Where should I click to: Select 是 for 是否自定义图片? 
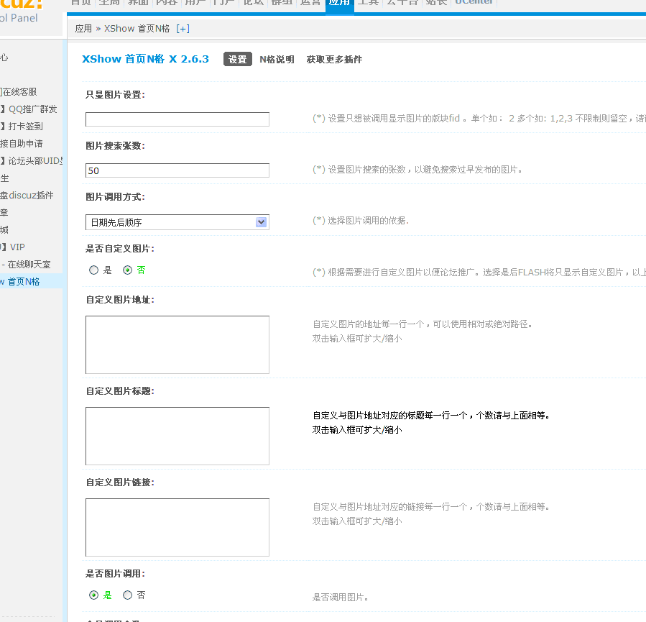(x=93, y=270)
